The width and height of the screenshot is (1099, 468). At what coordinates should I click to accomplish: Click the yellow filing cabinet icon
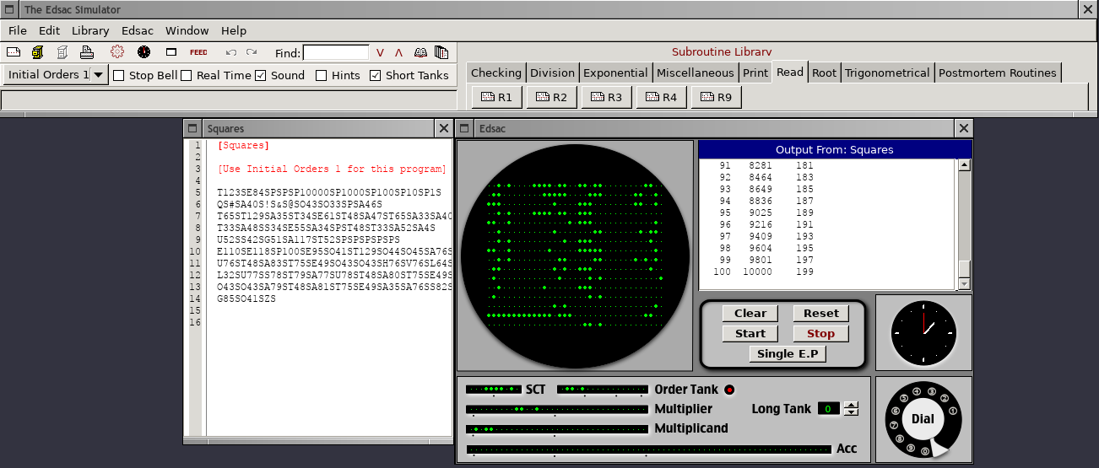point(37,52)
